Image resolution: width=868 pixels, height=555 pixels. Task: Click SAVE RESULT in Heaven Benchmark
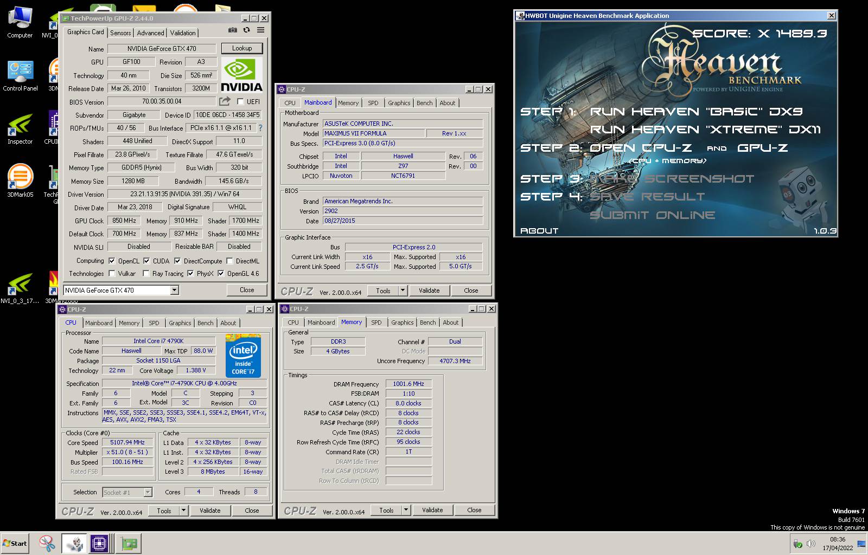[x=647, y=197]
